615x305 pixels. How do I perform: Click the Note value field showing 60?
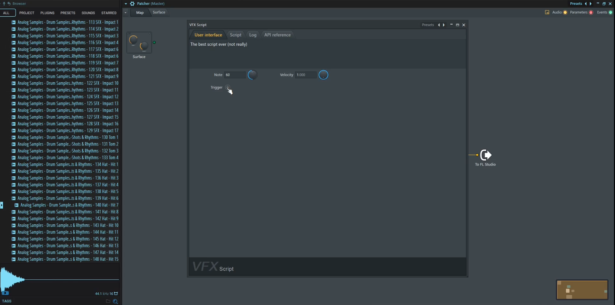[235, 75]
